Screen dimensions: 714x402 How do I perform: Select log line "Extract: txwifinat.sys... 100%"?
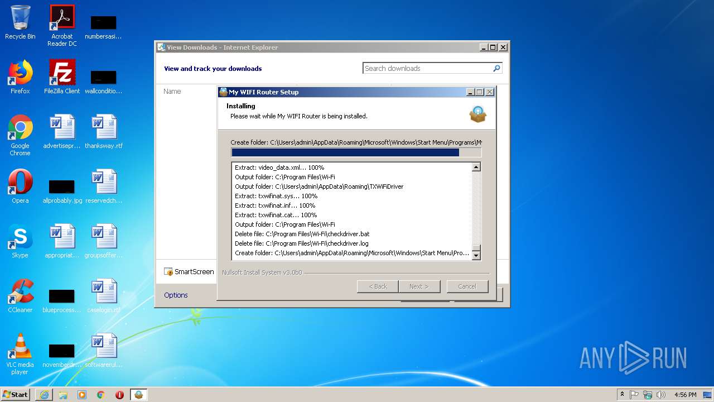(x=276, y=196)
